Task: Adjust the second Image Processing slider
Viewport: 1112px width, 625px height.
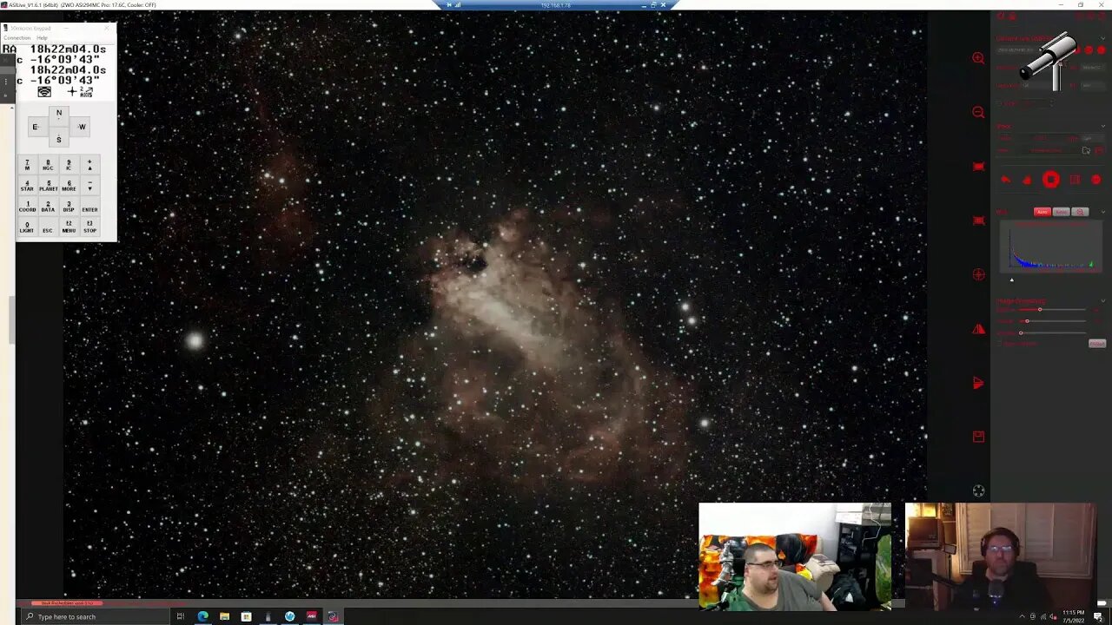Action: click(1051, 321)
